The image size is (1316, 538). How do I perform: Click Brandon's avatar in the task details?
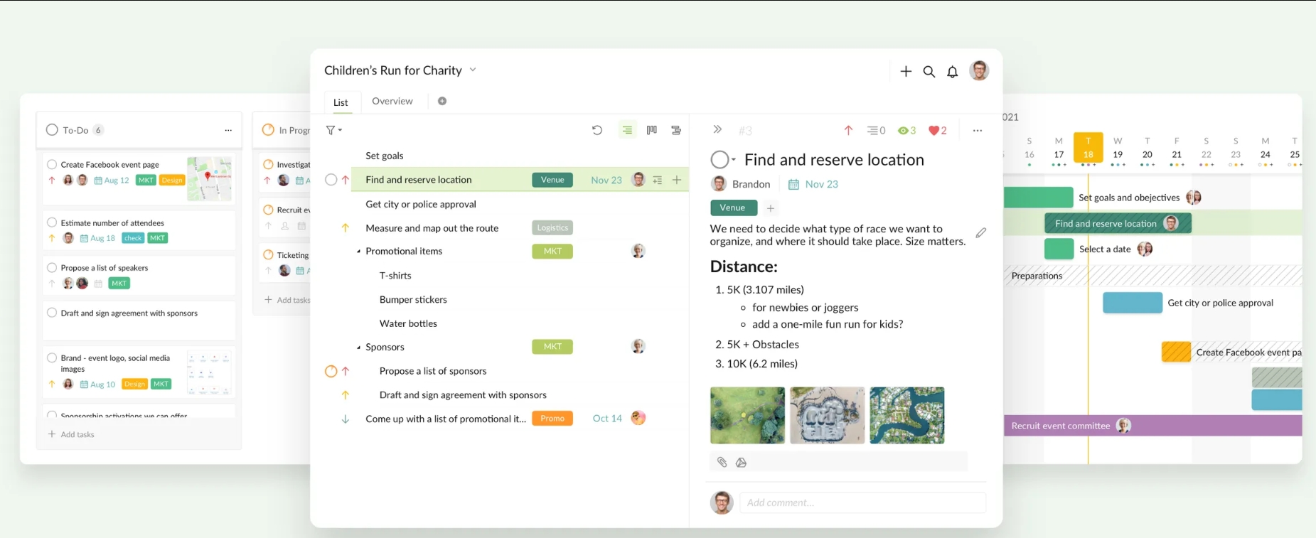point(719,184)
